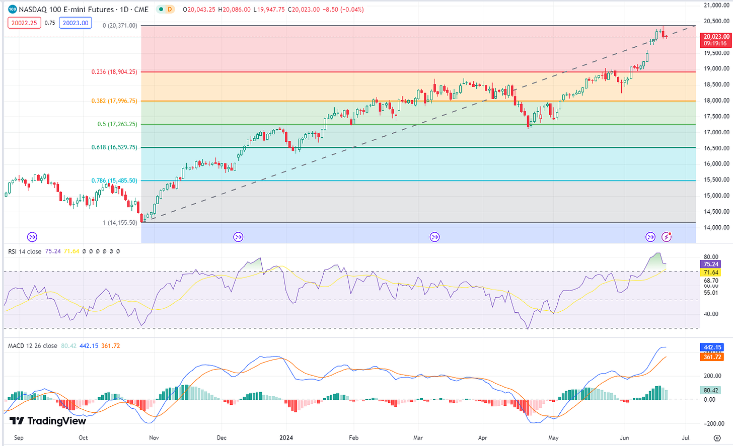This screenshot has height=446, width=733.
Task: Click the close price C20,023.00 readout
Action: tap(304, 10)
